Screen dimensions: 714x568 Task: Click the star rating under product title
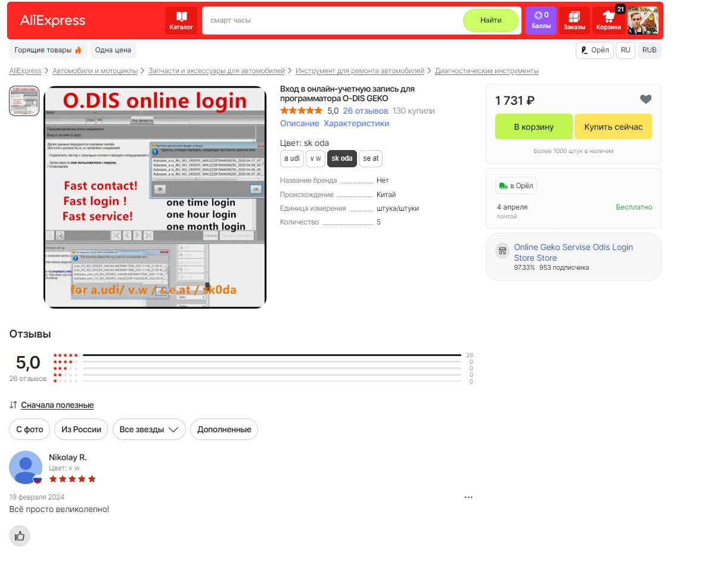(301, 111)
